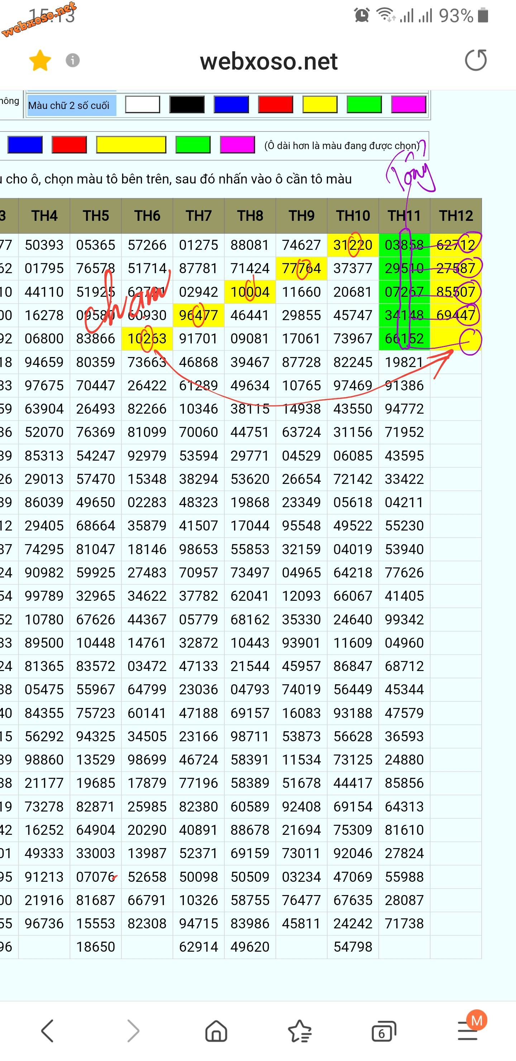Tap the battery status icon
Screen dimensions: 516x1061
(x=483, y=15)
